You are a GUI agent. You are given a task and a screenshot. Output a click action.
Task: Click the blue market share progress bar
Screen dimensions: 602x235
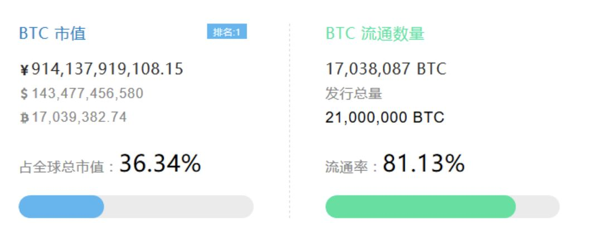pyautogui.click(x=61, y=207)
